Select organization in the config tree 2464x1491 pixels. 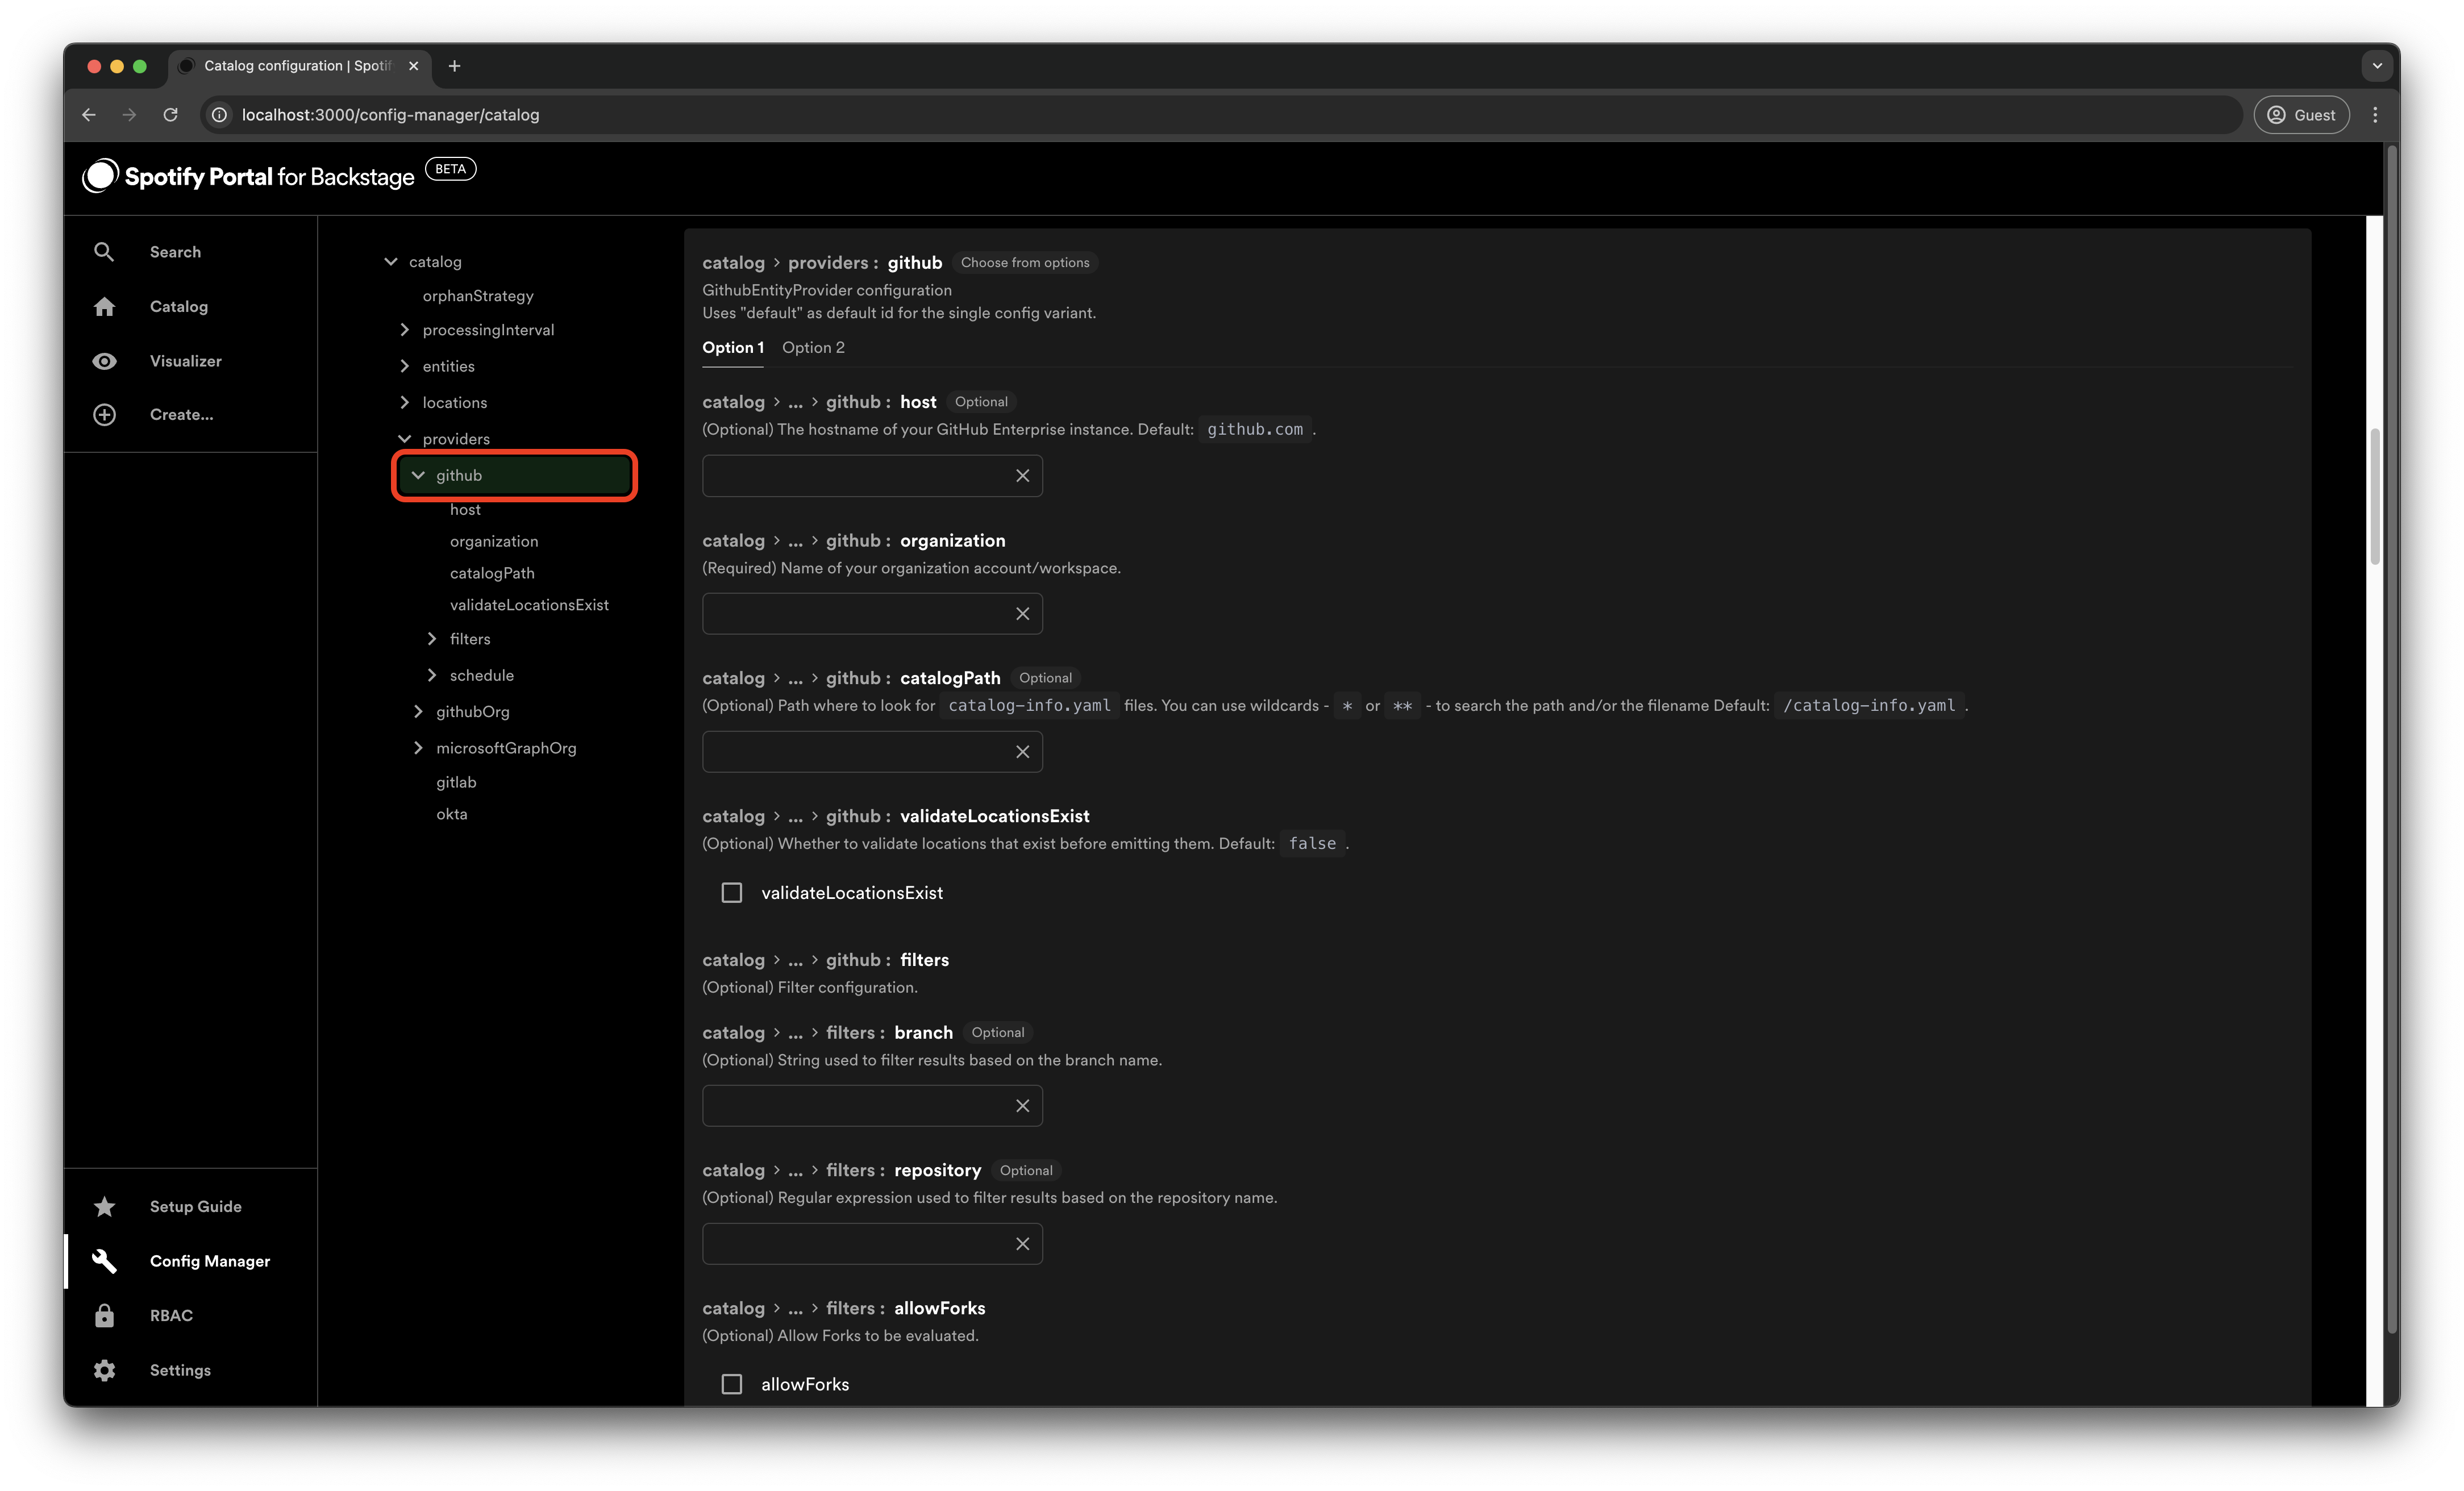click(x=494, y=541)
